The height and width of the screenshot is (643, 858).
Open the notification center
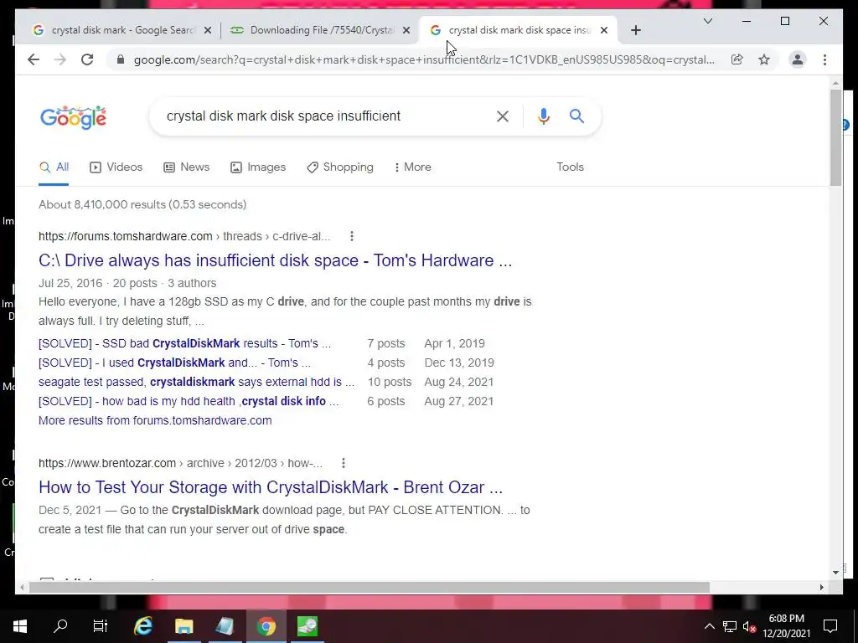[x=830, y=626]
